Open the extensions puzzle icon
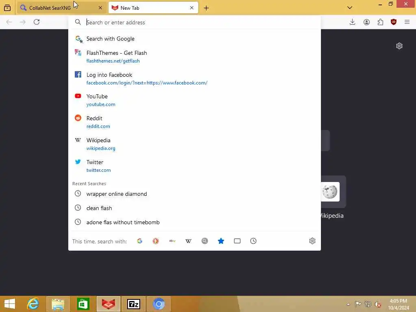416x312 pixels. pyautogui.click(x=380, y=22)
